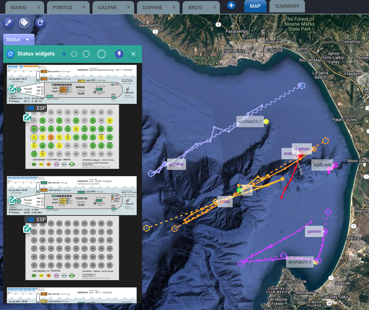The width and height of the screenshot is (369, 310).
Task: Open the PONTUS vehicle widget in new window
Action: pyautogui.click(x=12, y=200)
